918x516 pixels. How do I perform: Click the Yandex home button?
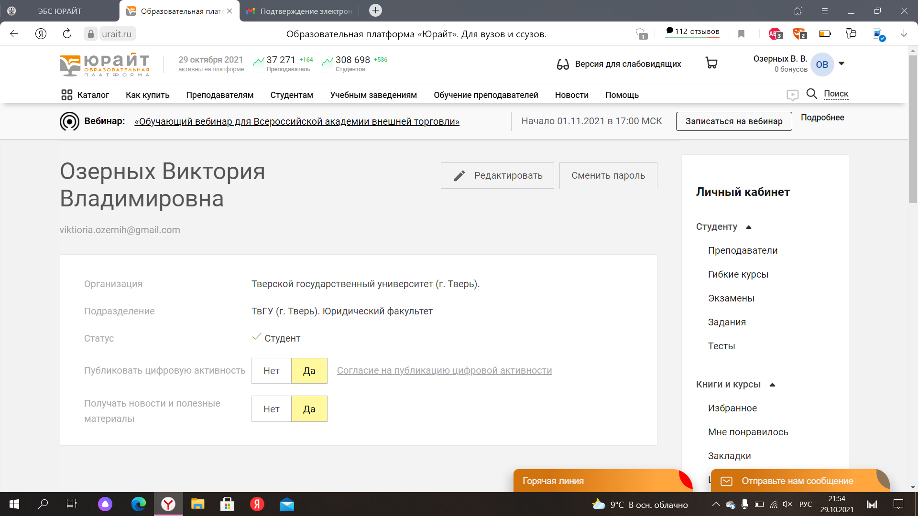point(41,34)
